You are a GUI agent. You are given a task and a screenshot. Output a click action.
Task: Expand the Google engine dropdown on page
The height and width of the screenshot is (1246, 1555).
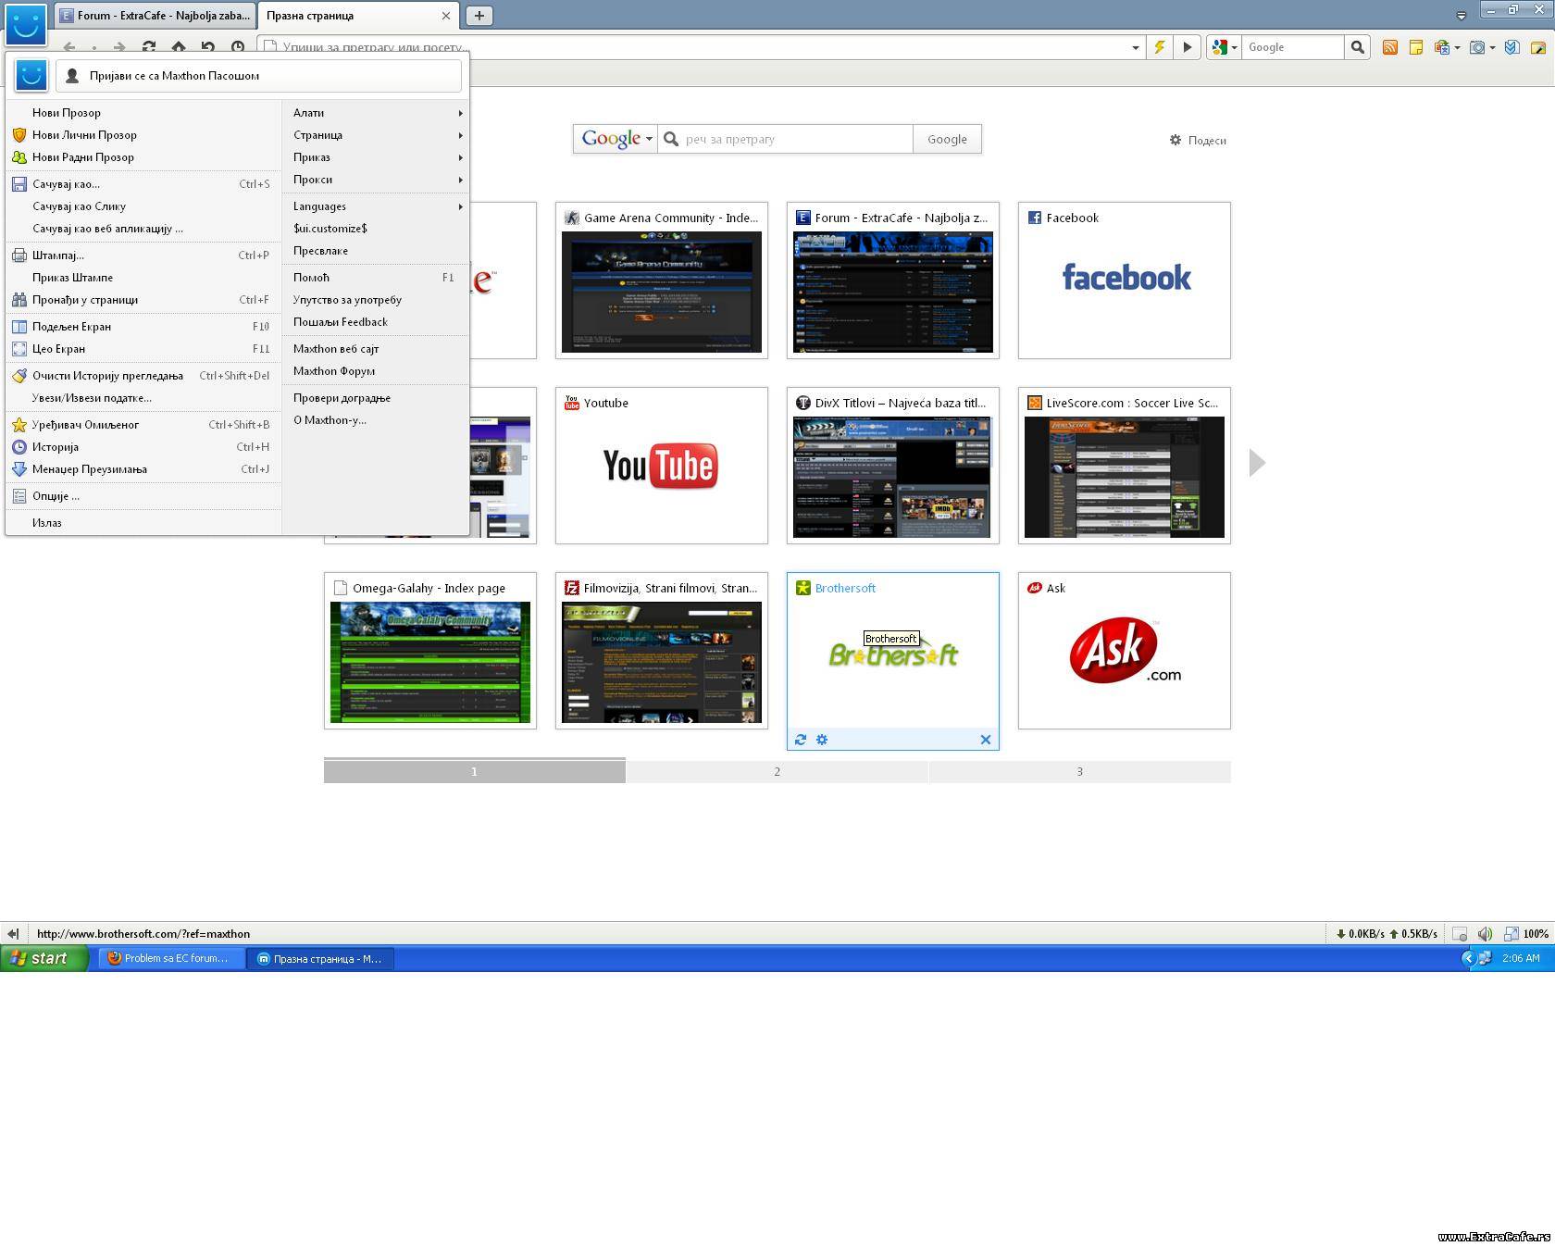(616, 139)
